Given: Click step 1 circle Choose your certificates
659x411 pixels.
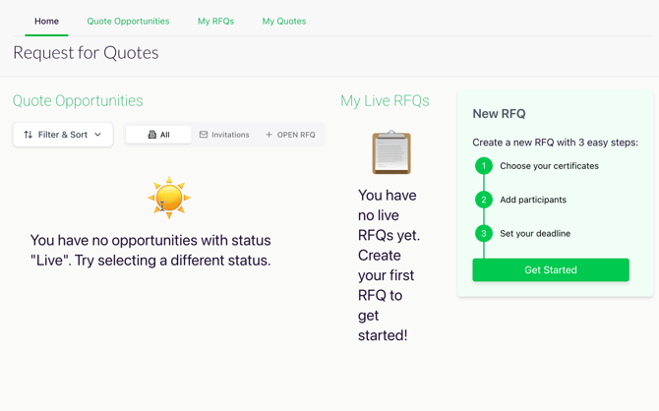Looking at the screenshot, I should click(484, 165).
